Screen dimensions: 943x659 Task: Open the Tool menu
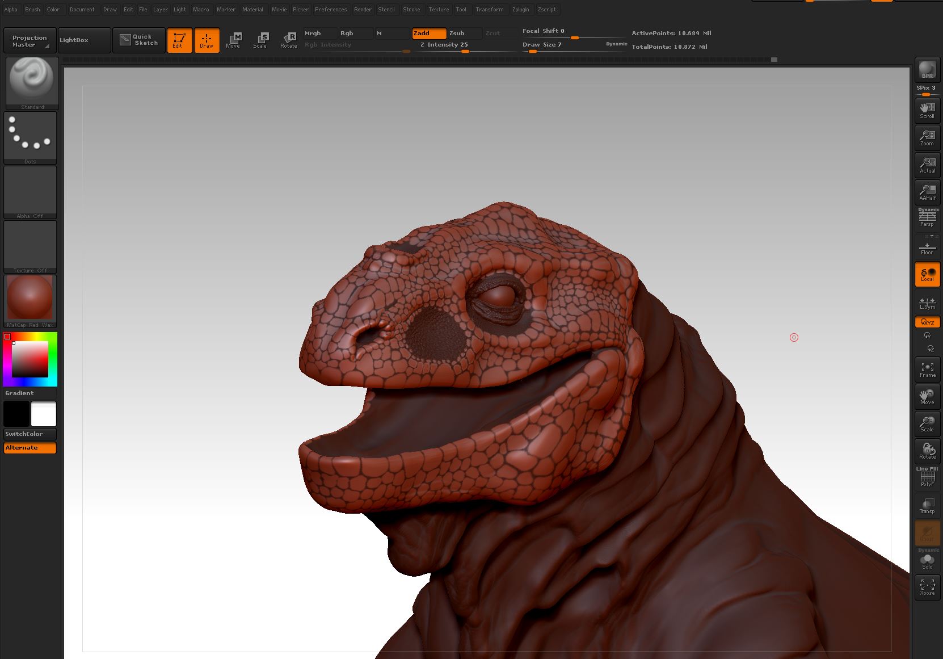coord(461,10)
